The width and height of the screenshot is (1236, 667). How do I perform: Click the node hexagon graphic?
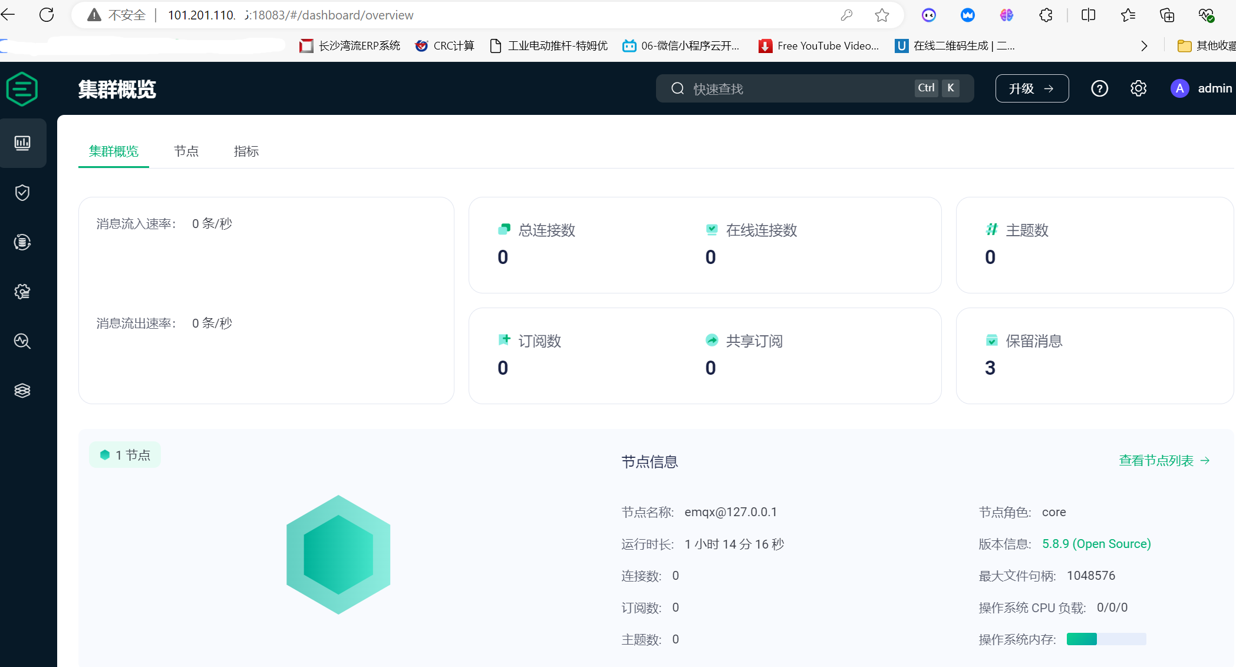pyautogui.click(x=338, y=554)
